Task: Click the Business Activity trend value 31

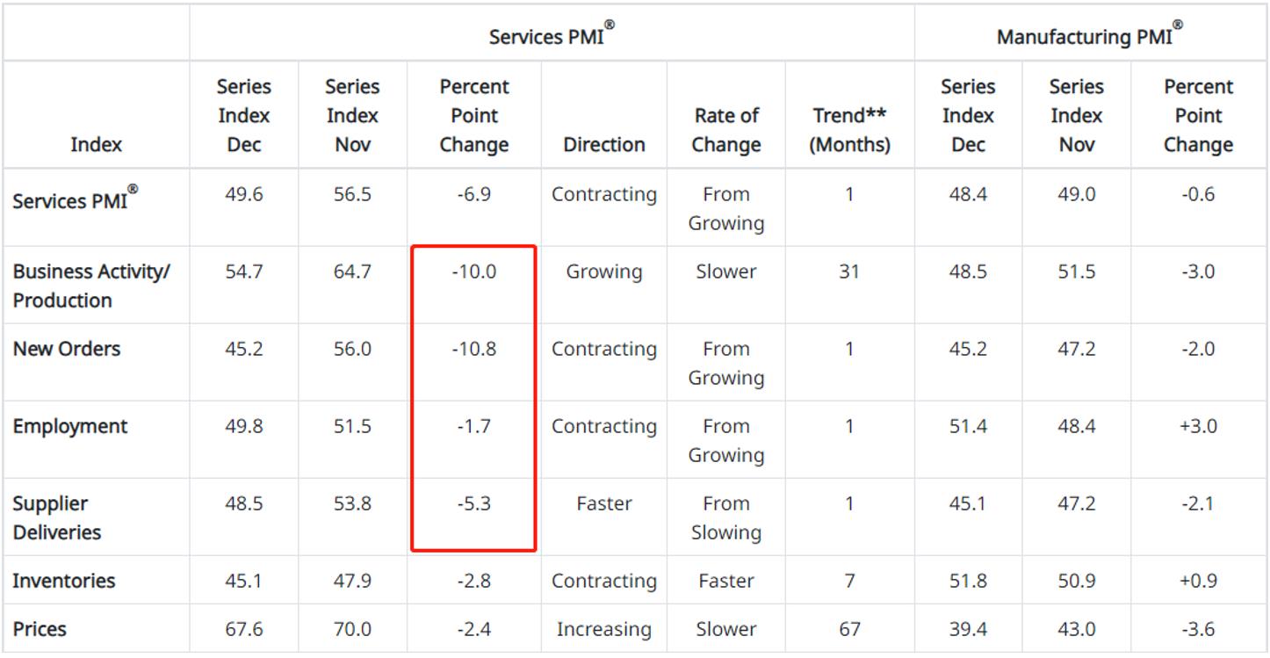Action: 849,271
